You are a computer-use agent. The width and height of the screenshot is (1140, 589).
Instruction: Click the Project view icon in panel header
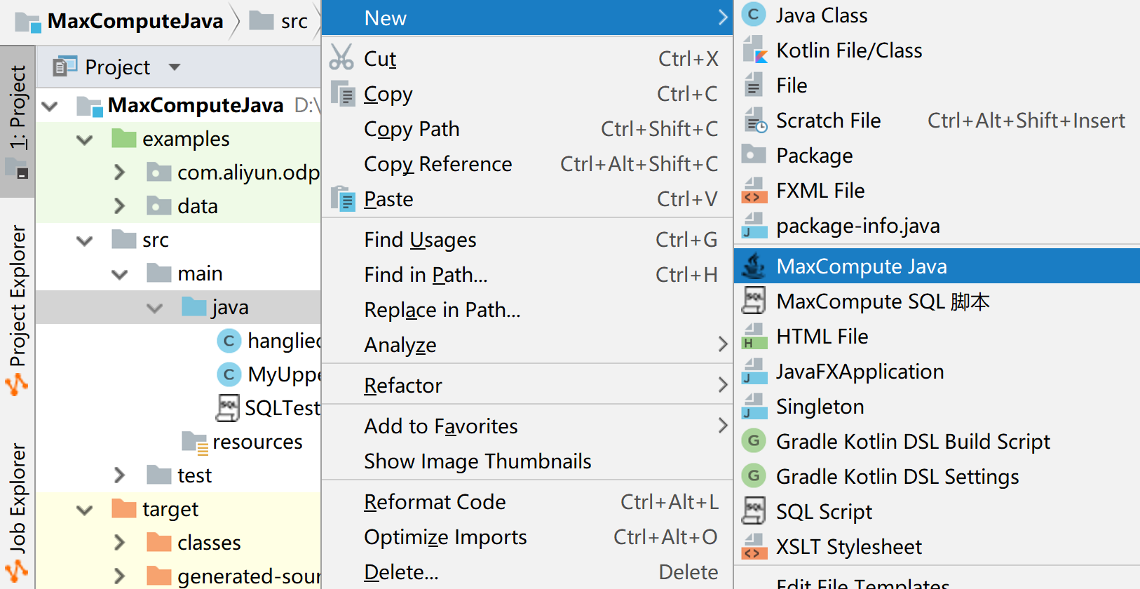tap(65, 67)
